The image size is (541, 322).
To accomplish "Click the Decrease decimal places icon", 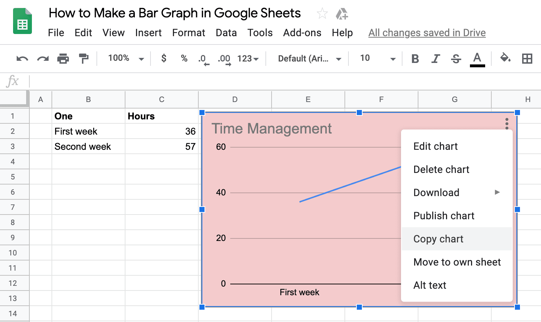I will 203,58.
